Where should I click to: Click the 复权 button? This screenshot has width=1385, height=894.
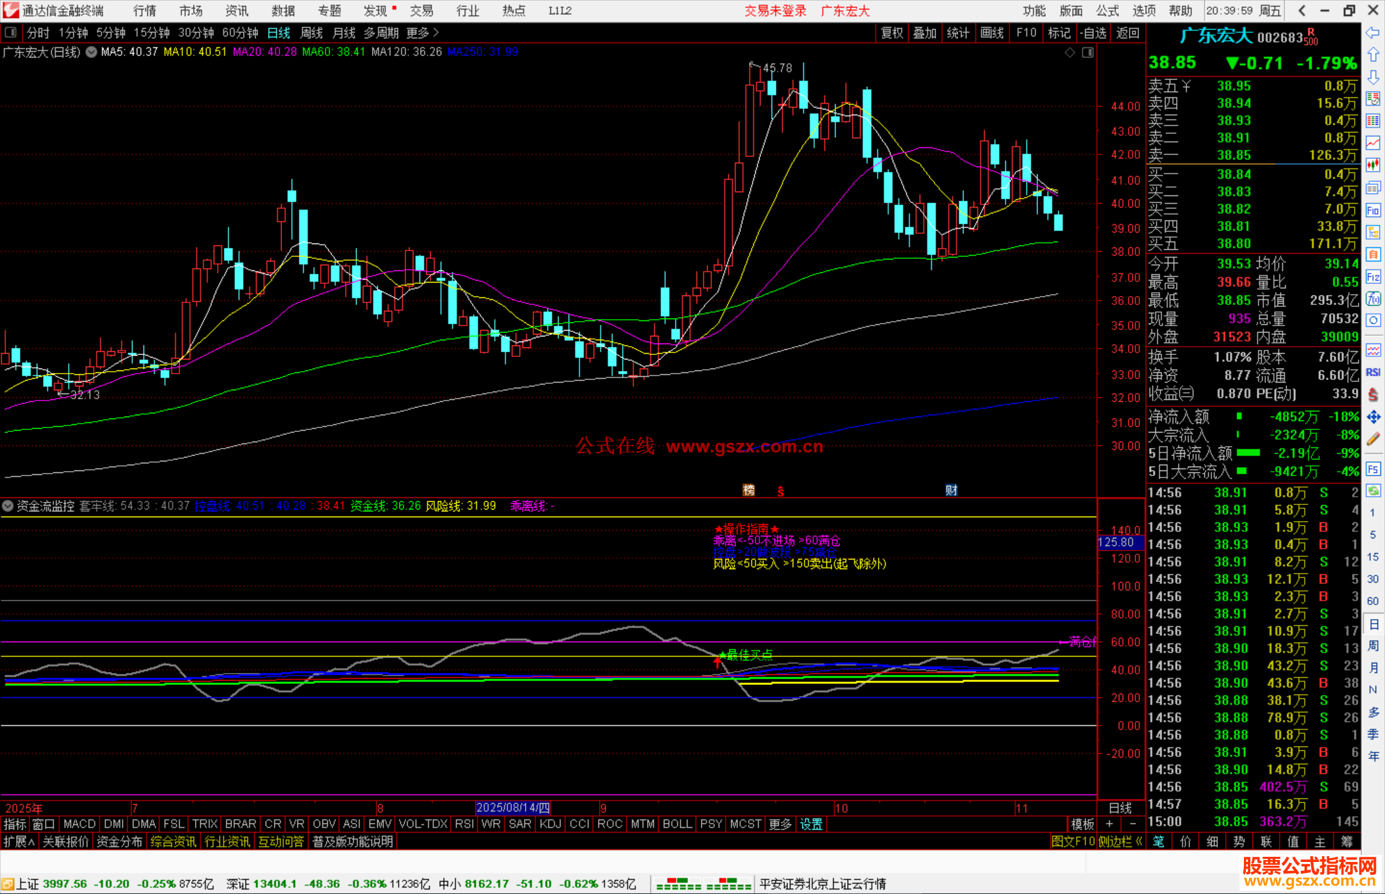[891, 33]
